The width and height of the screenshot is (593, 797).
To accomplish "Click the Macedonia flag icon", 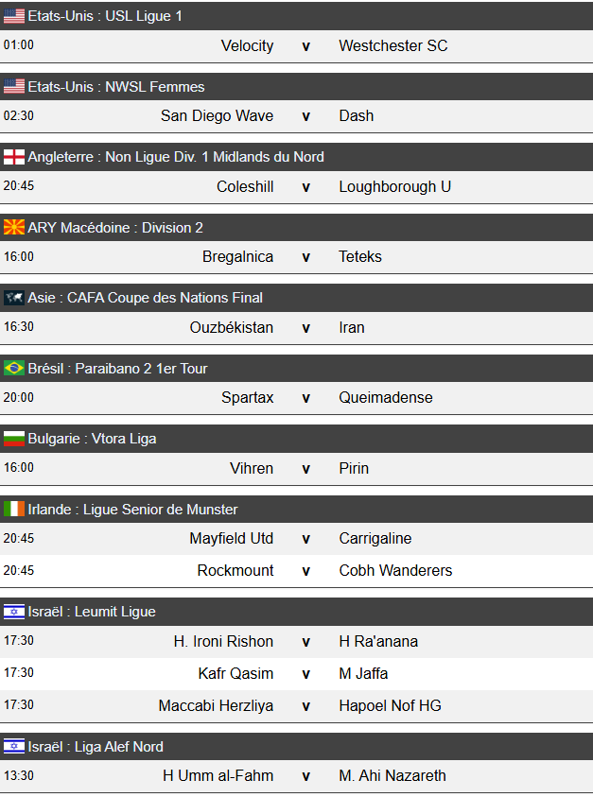I will (14, 228).
